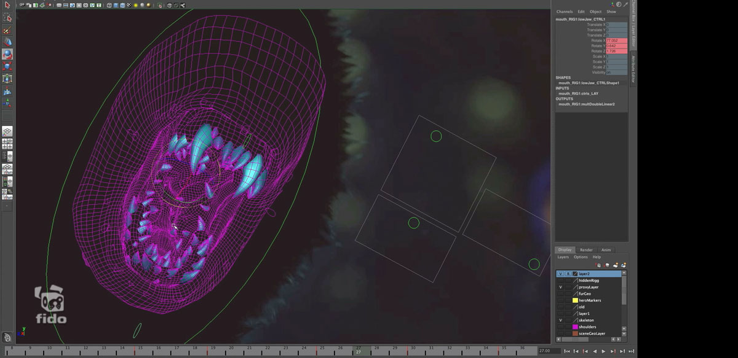Click the rightmost viewport toolbar icon
Image resolution: width=738 pixels, height=358 pixels.
(x=183, y=6)
